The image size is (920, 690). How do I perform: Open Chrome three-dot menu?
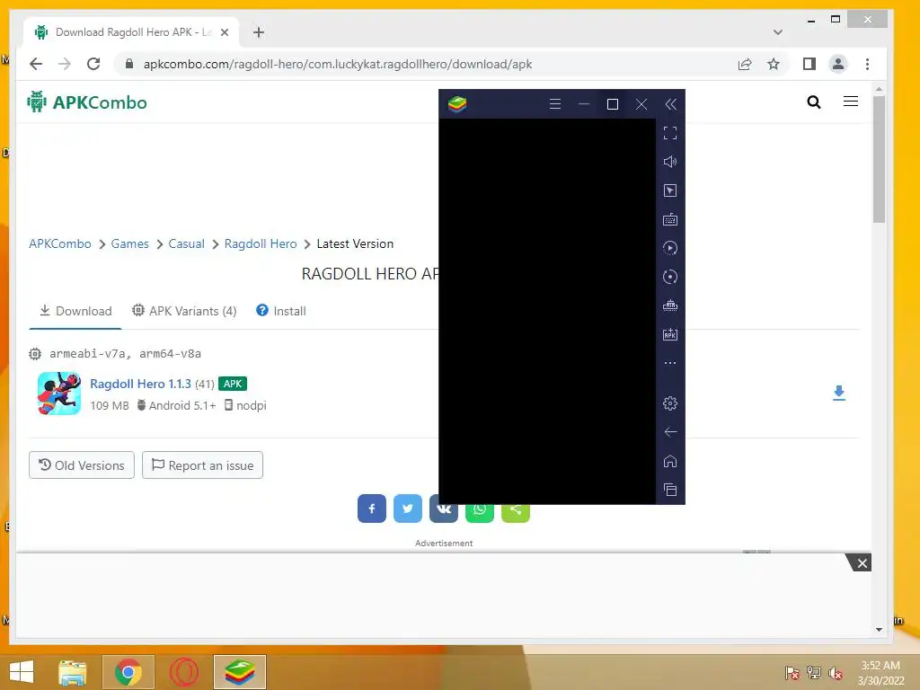tap(867, 64)
